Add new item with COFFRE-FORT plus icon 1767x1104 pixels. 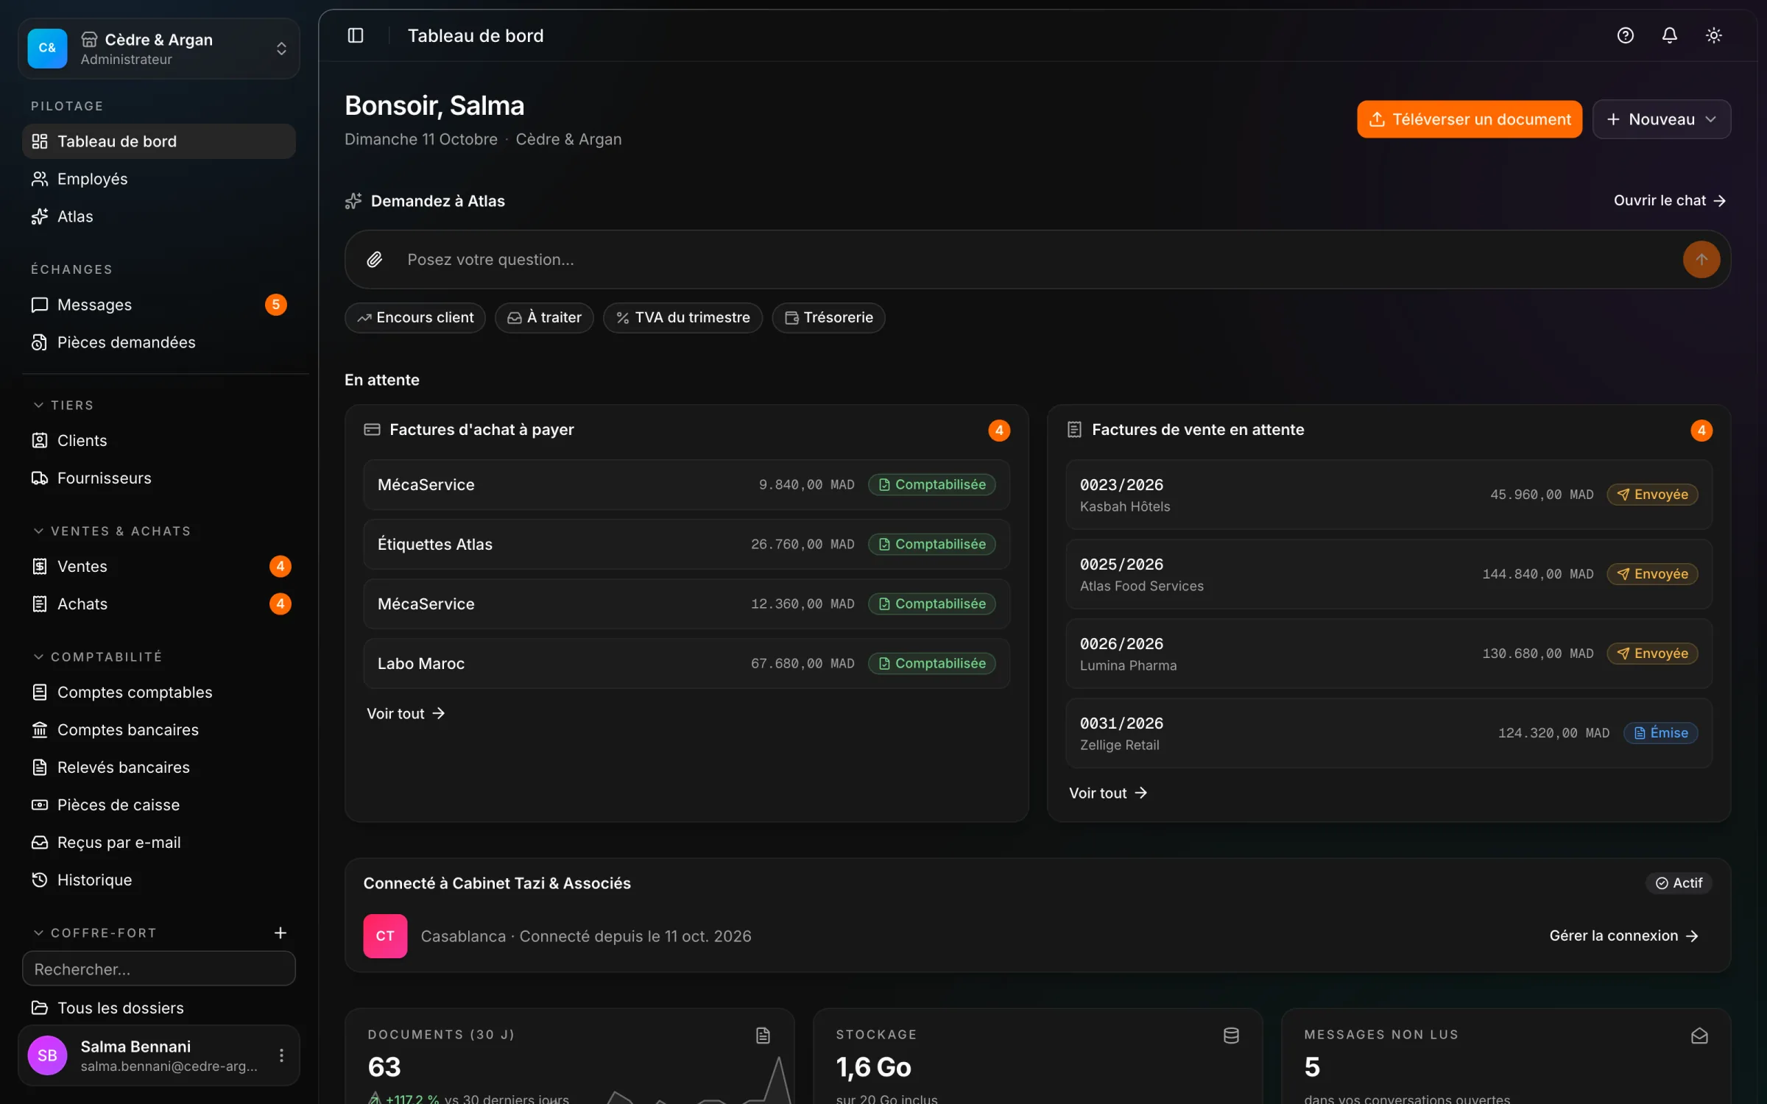(x=281, y=933)
